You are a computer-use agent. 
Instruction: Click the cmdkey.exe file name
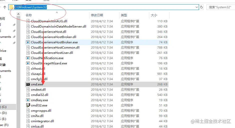[39, 100]
